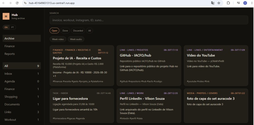The width and height of the screenshot is (254, 125).
Task: Open site information icon in address bar
Action: coord(25,3)
